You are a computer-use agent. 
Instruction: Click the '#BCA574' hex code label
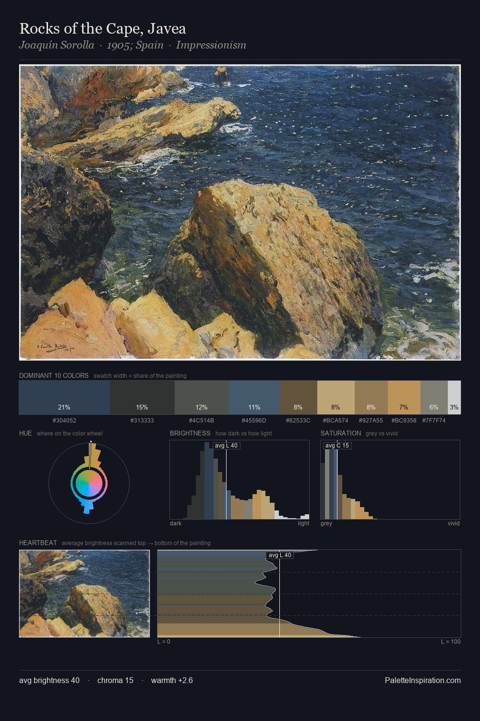point(336,421)
